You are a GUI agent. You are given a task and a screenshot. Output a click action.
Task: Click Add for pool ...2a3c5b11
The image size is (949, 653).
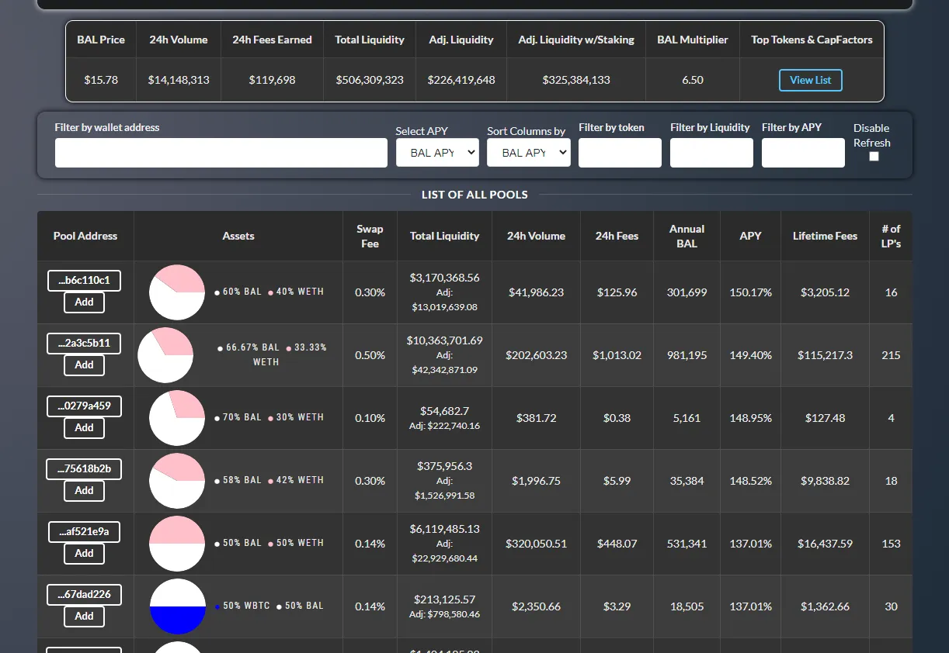click(x=84, y=365)
